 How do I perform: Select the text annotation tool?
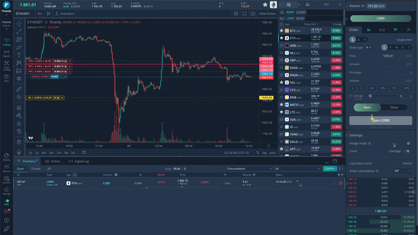(x=19, y=55)
